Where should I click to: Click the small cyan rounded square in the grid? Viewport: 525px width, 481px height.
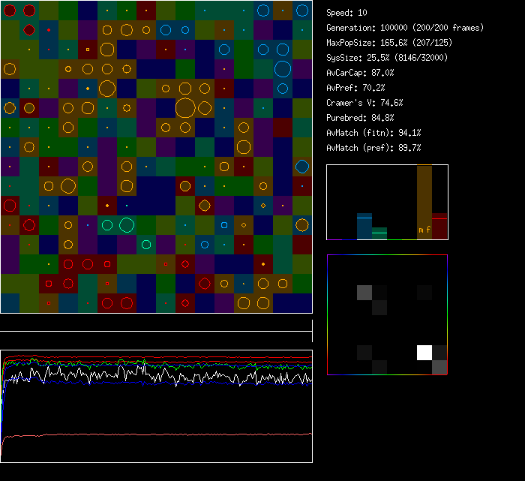click(224, 224)
